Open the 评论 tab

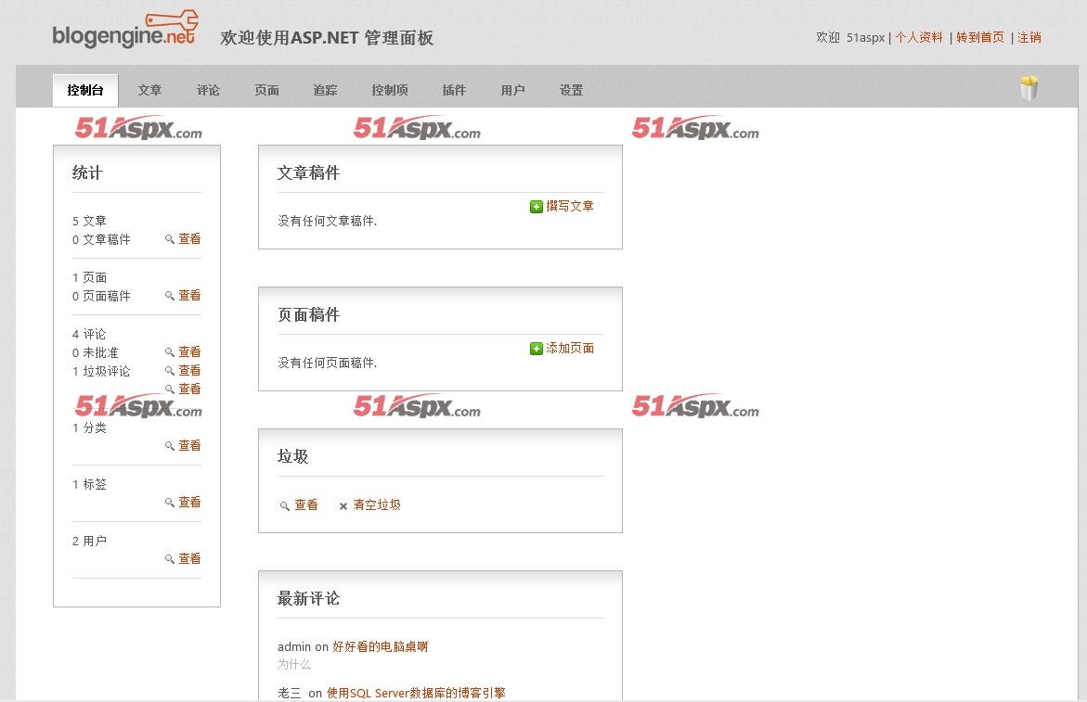coord(208,91)
